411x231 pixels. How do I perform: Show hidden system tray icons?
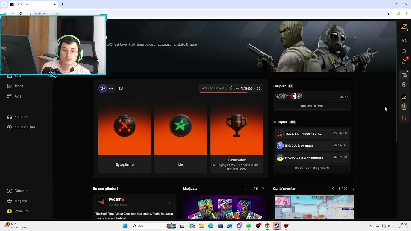pos(370,226)
